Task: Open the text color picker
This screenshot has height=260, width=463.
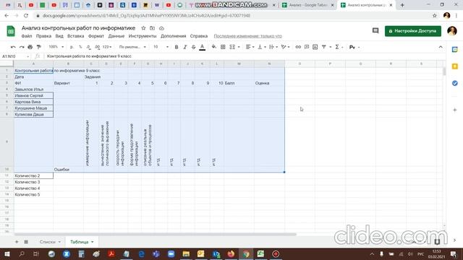Action: [203, 47]
